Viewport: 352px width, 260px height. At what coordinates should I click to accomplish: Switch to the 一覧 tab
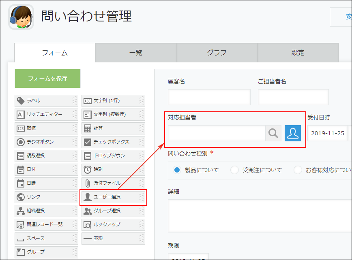click(136, 53)
